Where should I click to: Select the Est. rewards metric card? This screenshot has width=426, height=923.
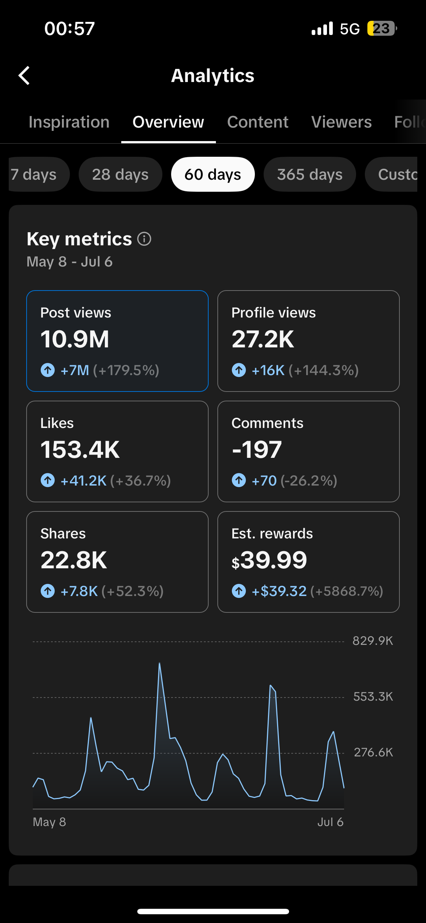[x=308, y=562]
